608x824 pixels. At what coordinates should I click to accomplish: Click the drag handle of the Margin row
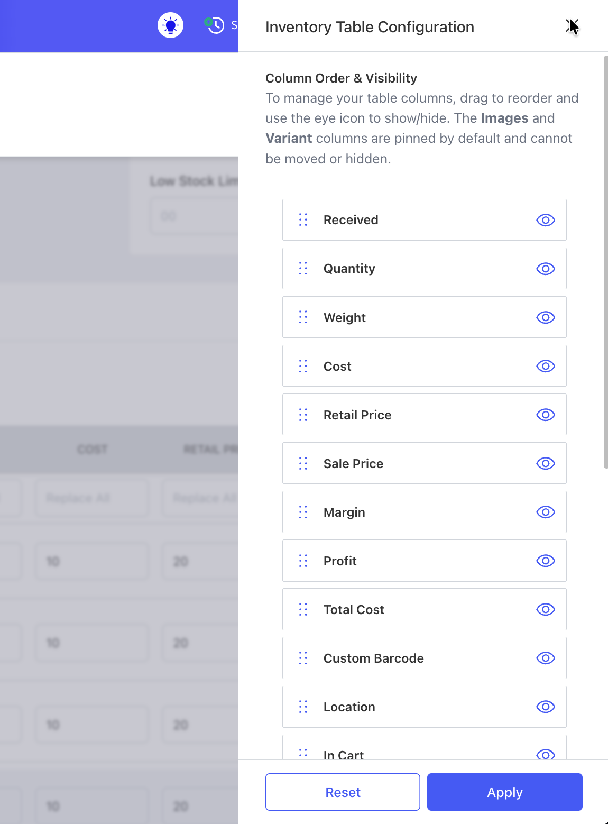(x=303, y=512)
